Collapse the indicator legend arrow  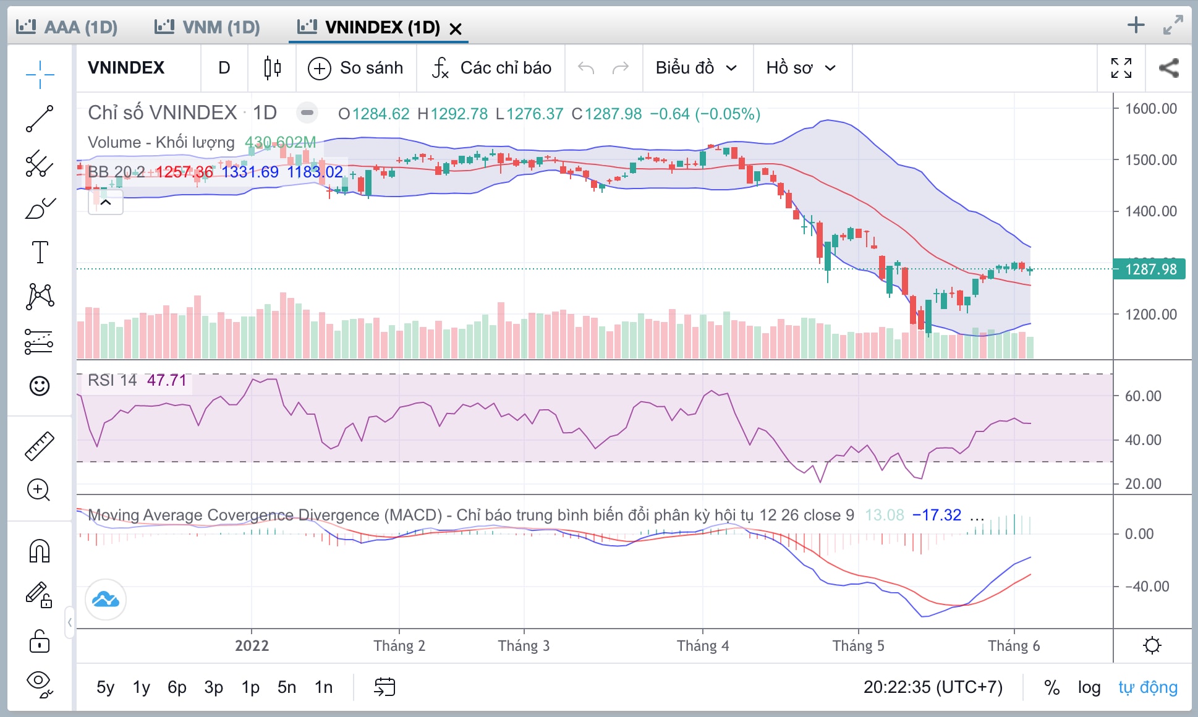click(106, 203)
